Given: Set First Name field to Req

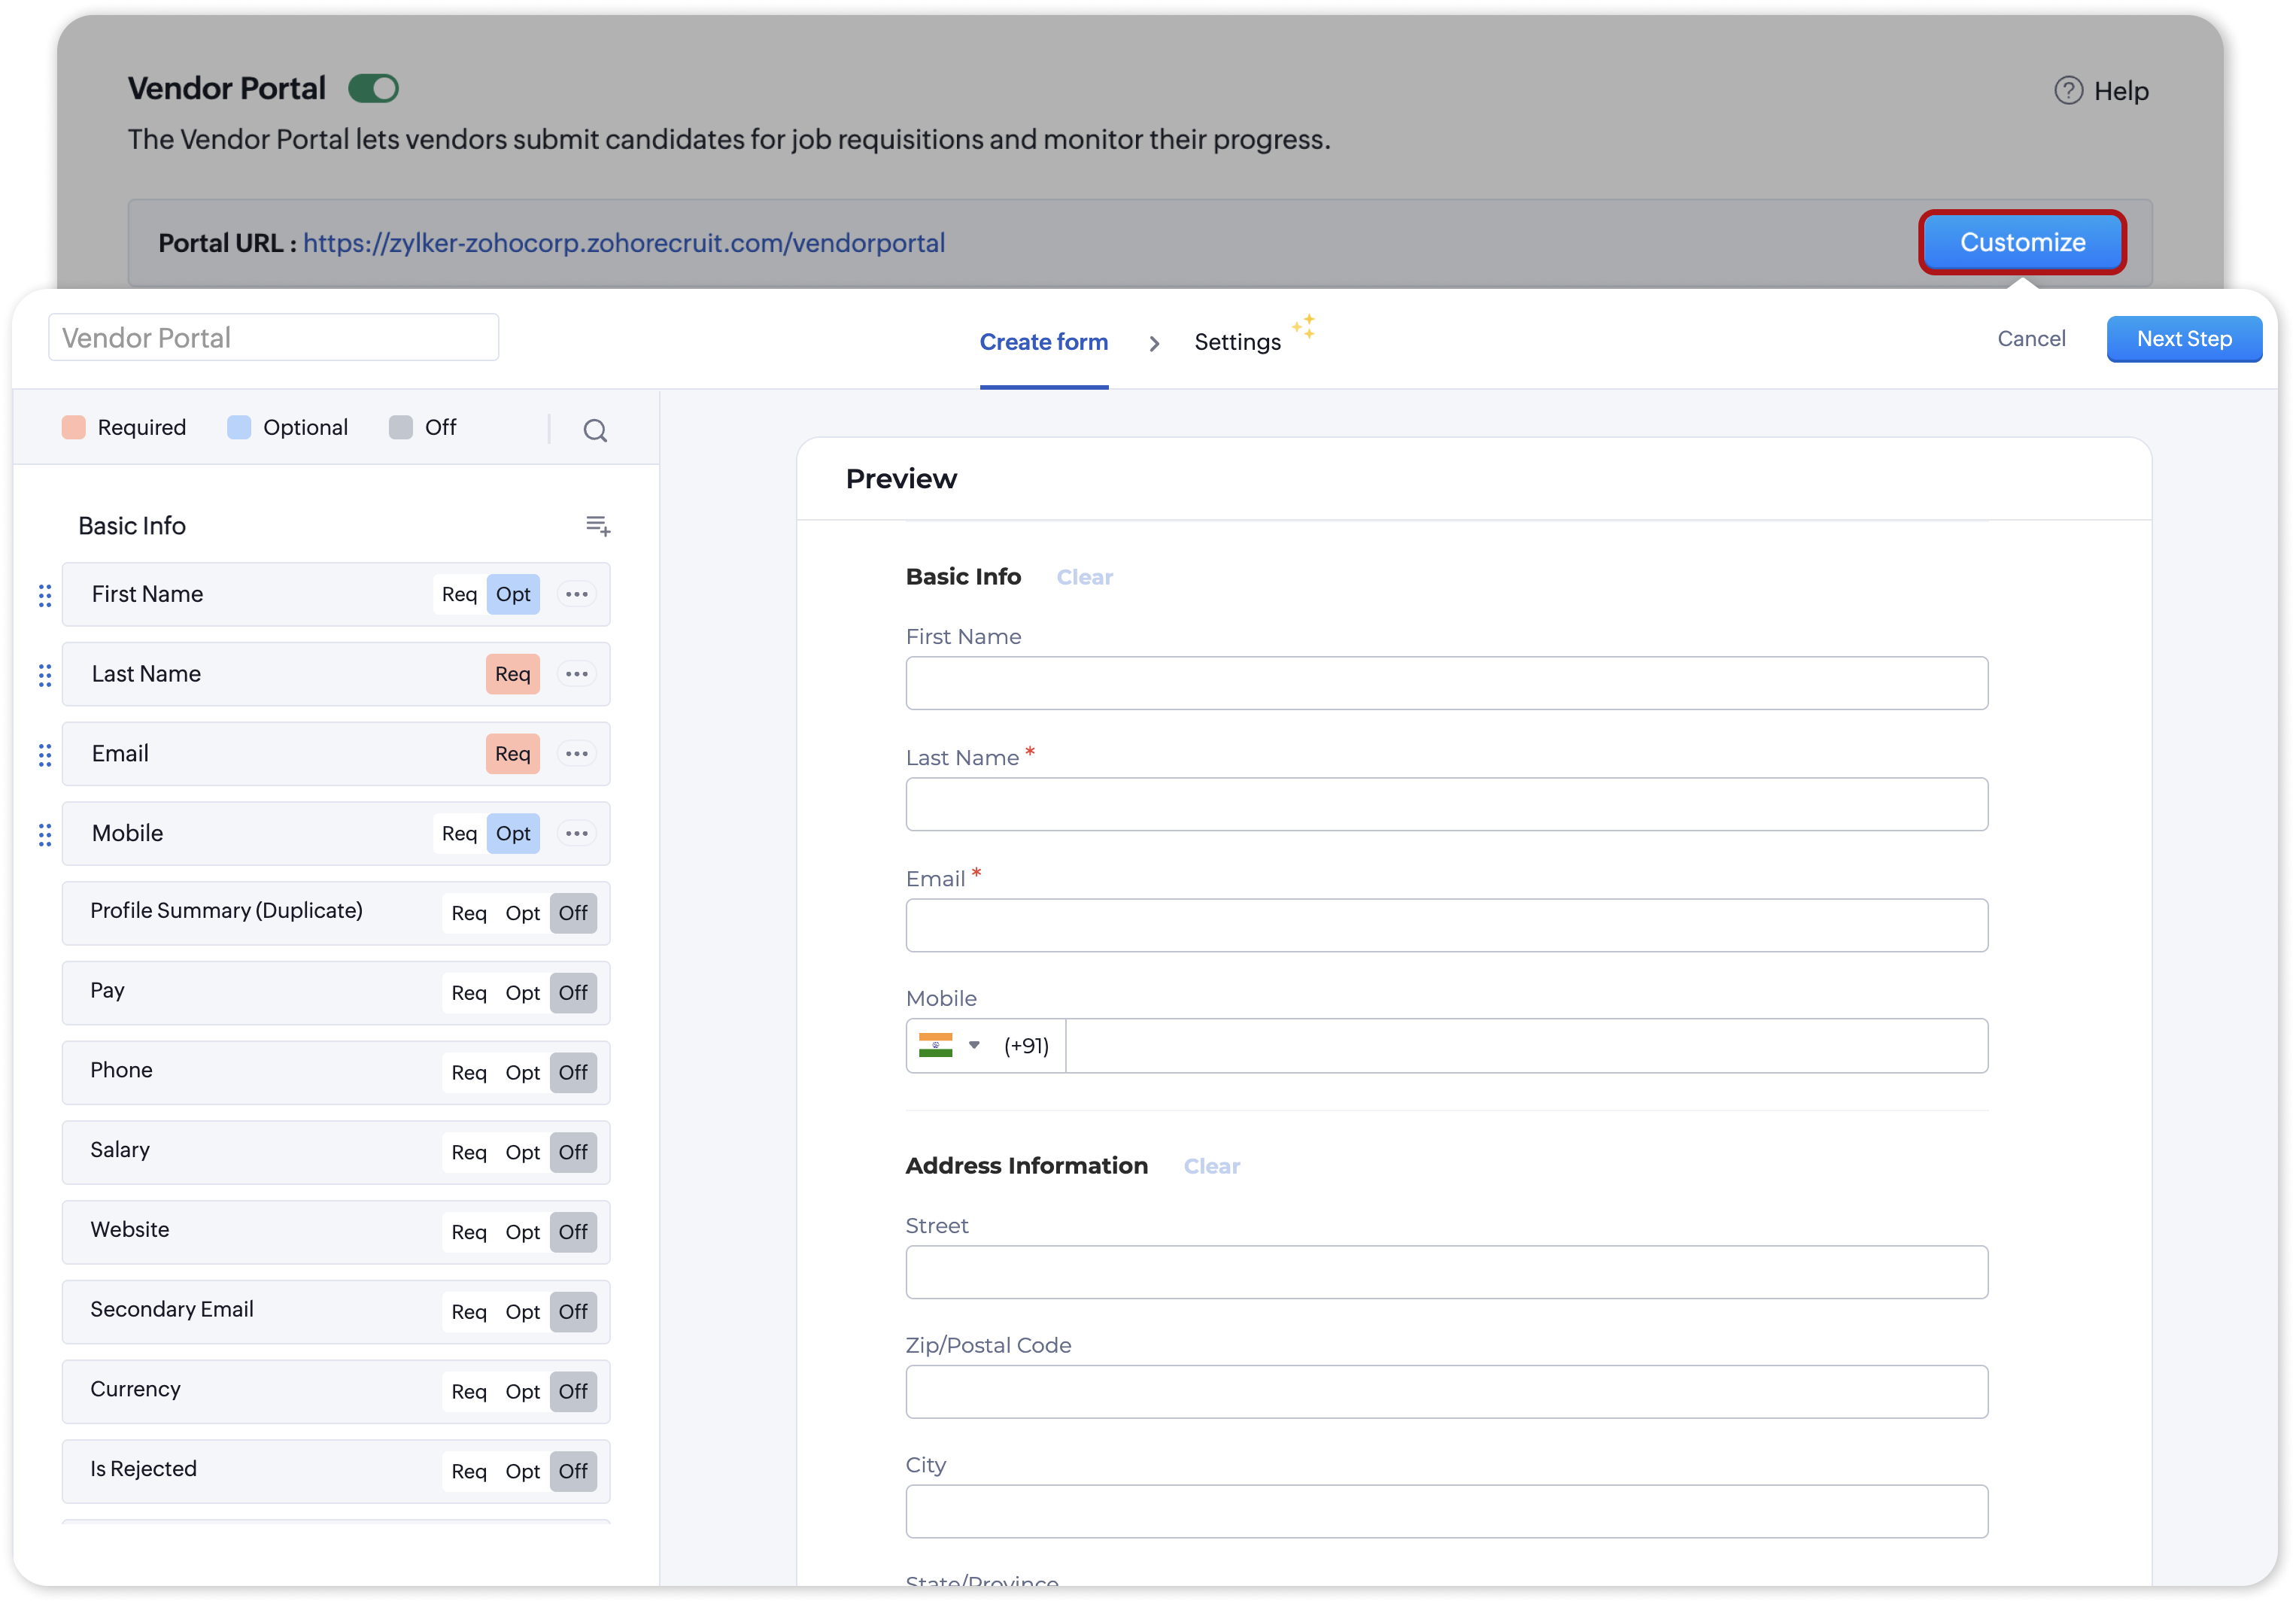Looking at the screenshot, I should 459,594.
